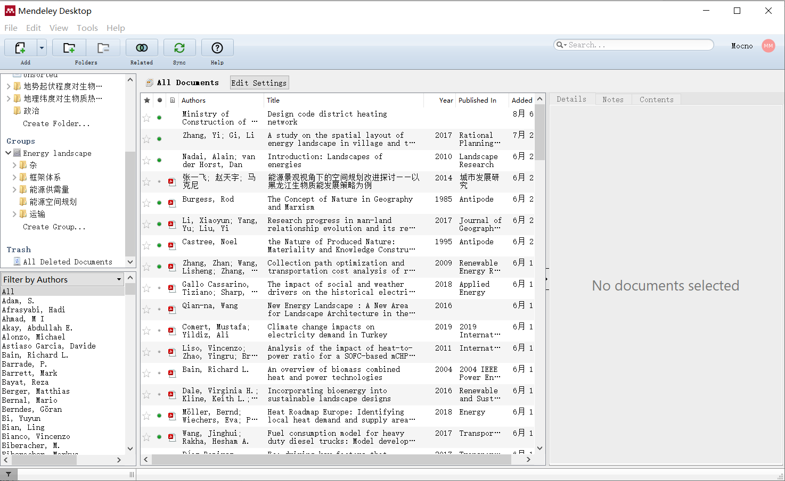
Task: Click Create Folder... link in sidebar
Action: pyautogui.click(x=56, y=123)
